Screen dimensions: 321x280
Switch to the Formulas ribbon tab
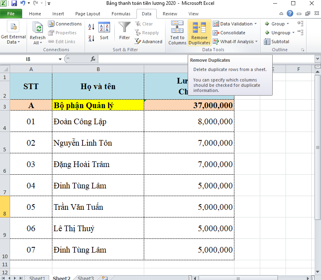(121, 14)
